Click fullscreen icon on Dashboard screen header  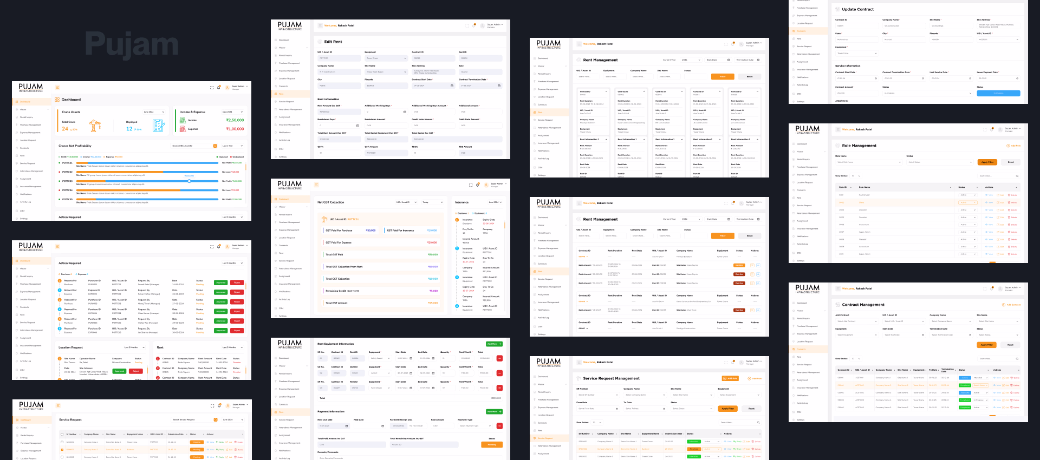212,88
